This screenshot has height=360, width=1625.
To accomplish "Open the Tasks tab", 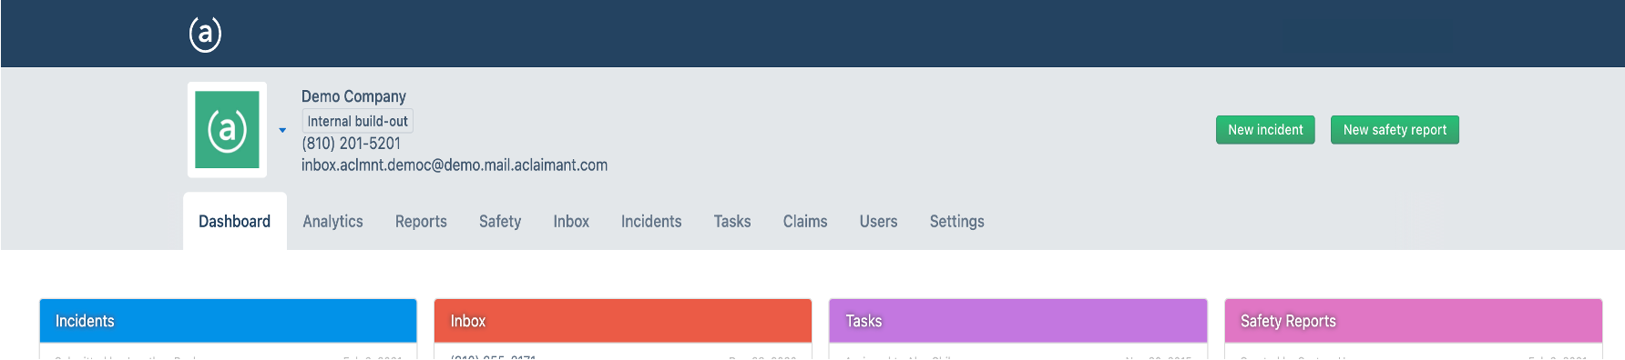I will [732, 221].
